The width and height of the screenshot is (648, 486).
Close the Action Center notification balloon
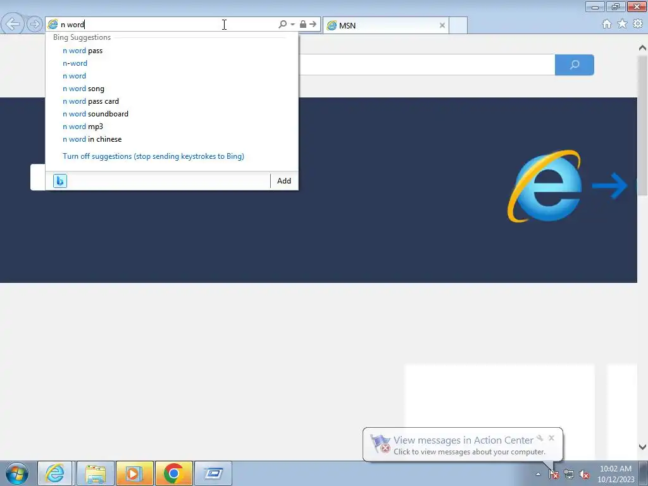tap(551, 438)
